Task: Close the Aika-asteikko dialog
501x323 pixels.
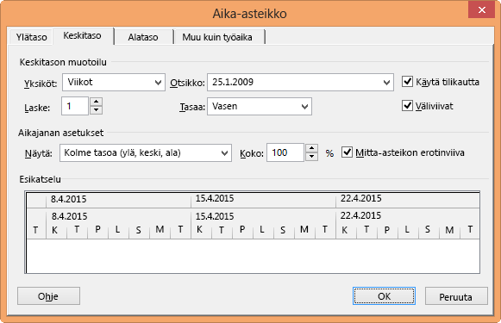Action: pos(481,9)
